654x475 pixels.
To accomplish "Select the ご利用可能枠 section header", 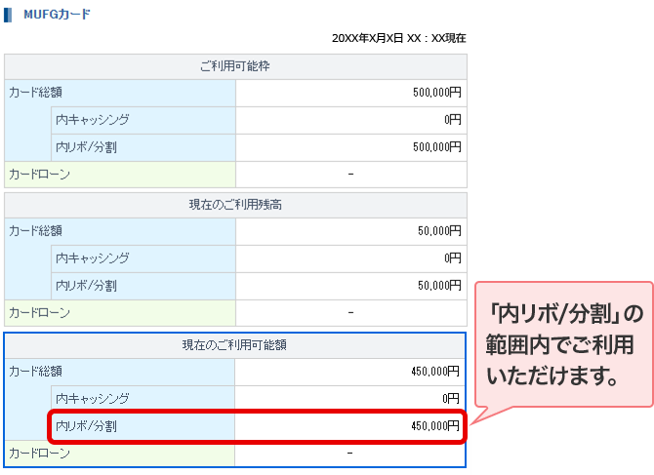I will click(x=235, y=66).
